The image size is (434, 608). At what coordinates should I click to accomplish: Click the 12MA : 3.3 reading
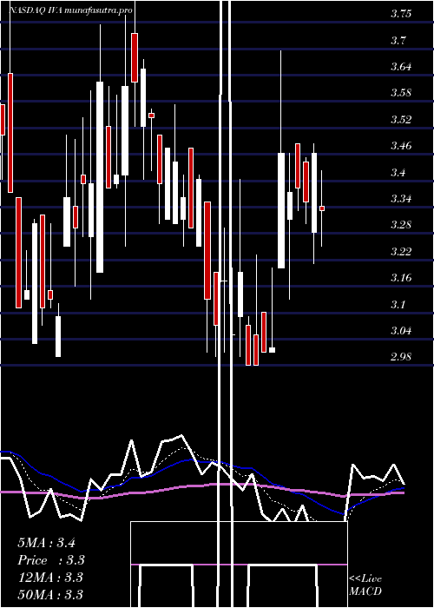pyautogui.click(x=50, y=578)
